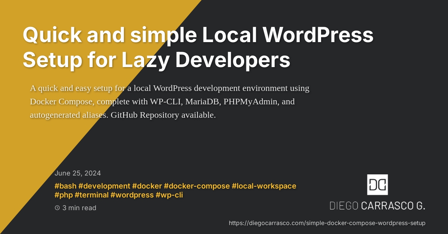Image resolution: width=448 pixels, height=234 pixels.
Task: Open the #terminal tag
Action: point(92,195)
